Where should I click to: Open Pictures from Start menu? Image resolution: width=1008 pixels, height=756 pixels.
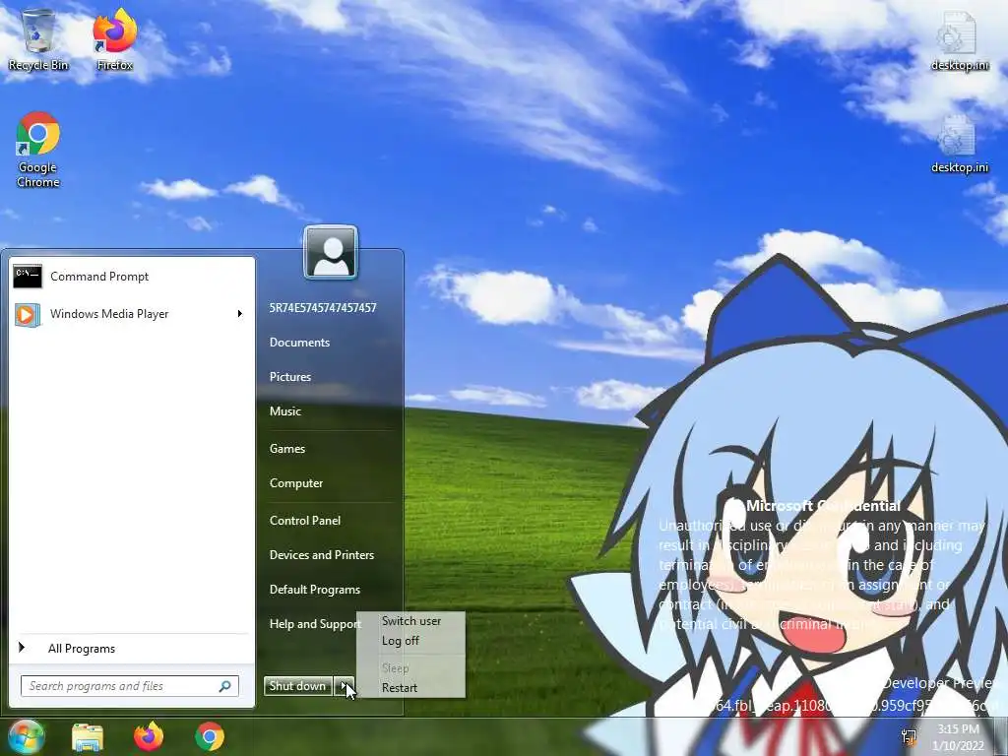[290, 377]
